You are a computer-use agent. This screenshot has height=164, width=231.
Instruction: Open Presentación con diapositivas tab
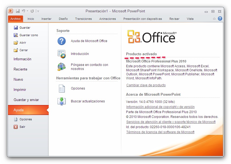tap(143, 19)
